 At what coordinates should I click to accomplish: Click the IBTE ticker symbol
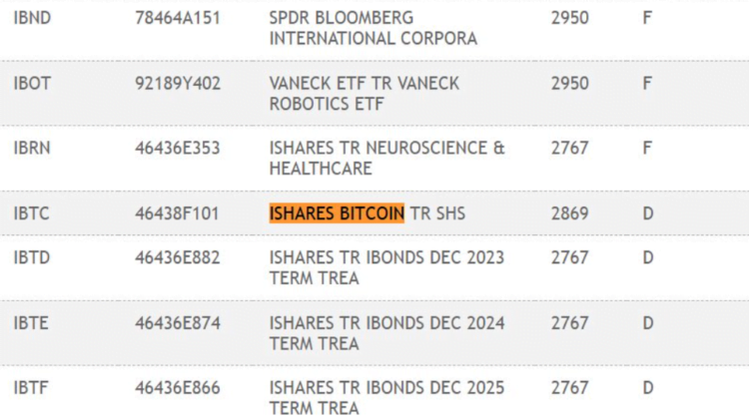(31, 322)
